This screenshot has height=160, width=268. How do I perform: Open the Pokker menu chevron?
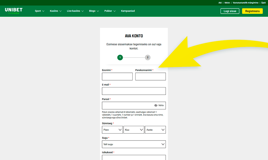115,11
